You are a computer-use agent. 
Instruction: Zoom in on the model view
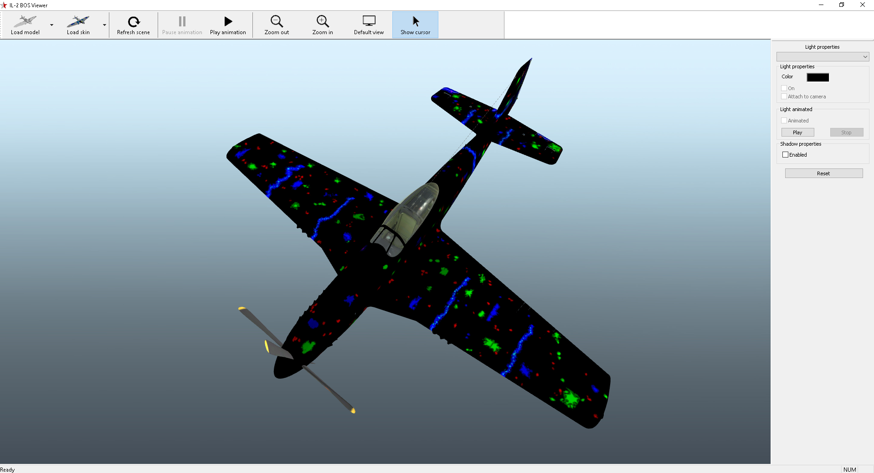(323, 25)
